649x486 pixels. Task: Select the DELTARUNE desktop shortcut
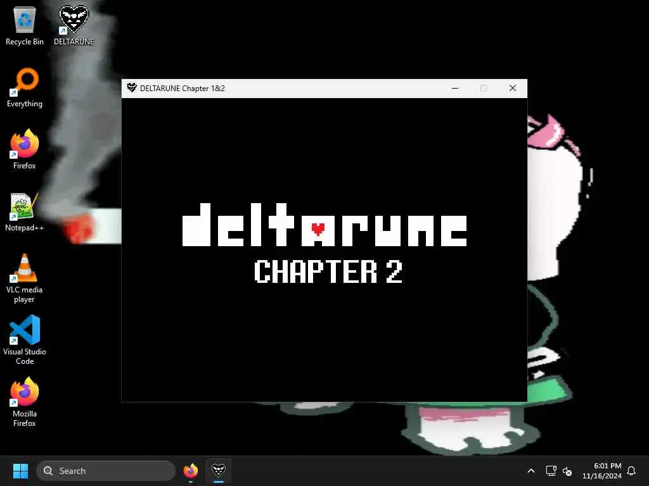click(x=74, y=25)
